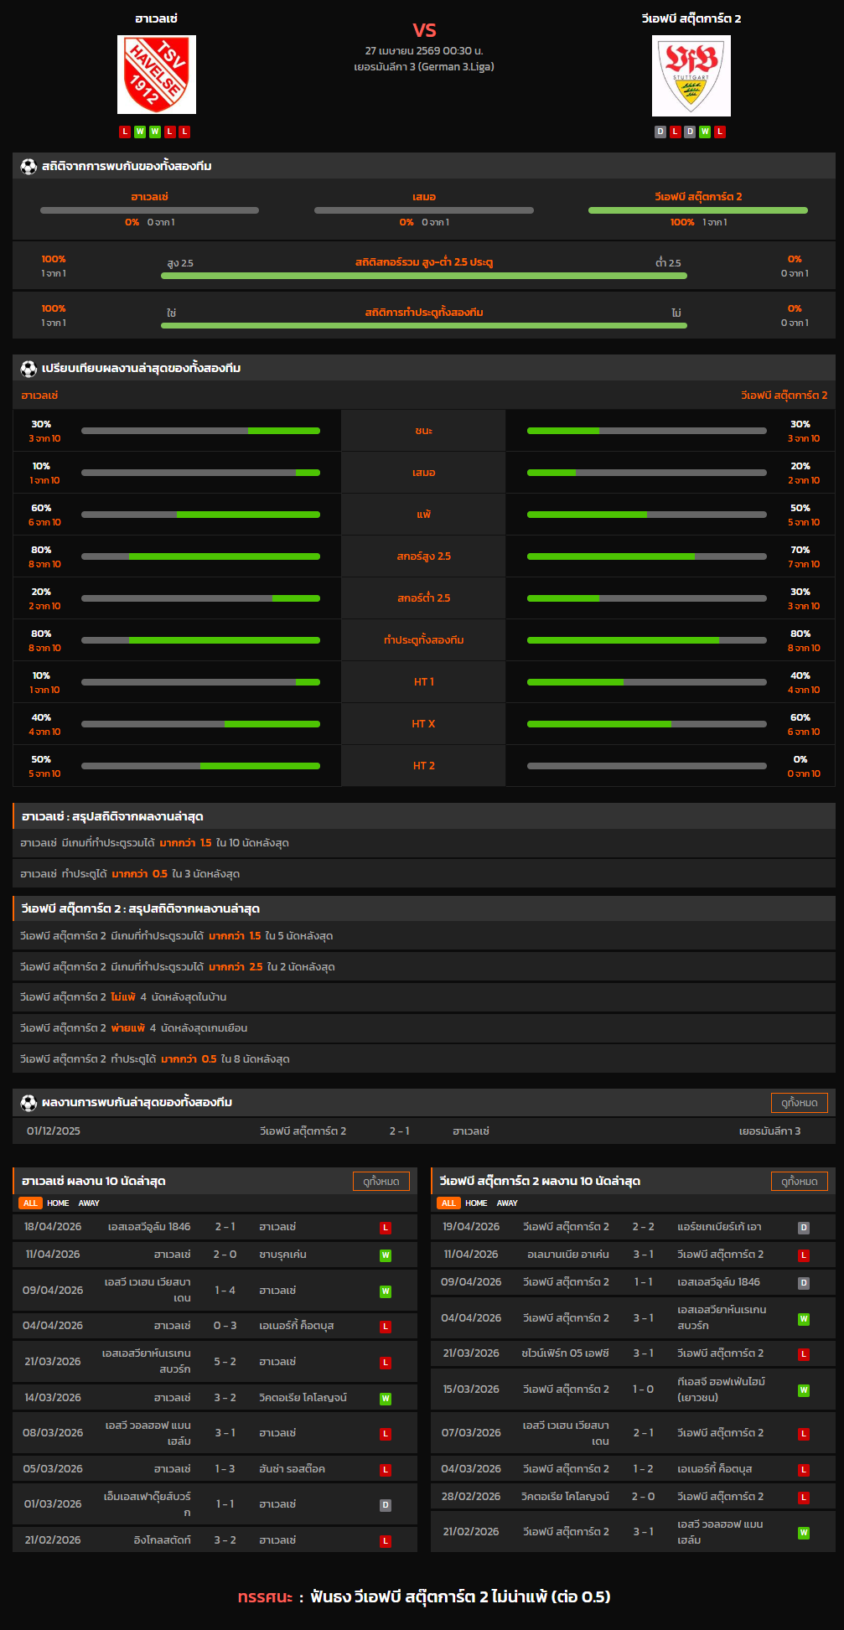The width and height of the screenshot is (844, 1630).
Task: Select AWAY filter in Stuttgart 2 last 10 matches
Action: 507,1203
